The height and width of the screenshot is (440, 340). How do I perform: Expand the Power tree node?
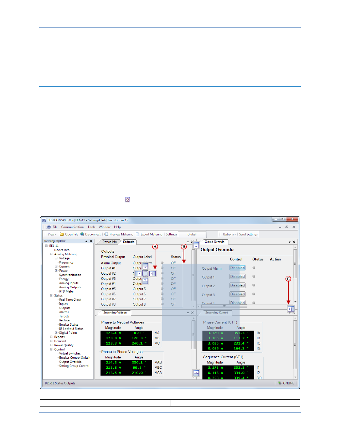coord(56,271)
